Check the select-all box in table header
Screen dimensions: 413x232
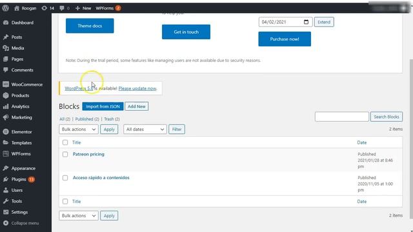point(65,142)
